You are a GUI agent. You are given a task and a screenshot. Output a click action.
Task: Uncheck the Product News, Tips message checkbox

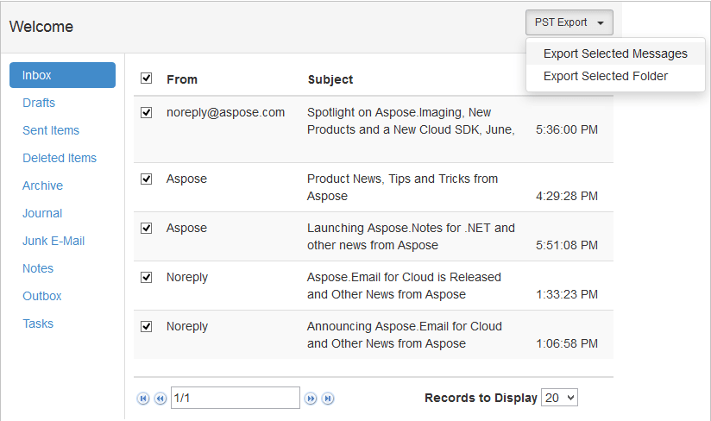(x=146, y=179)
